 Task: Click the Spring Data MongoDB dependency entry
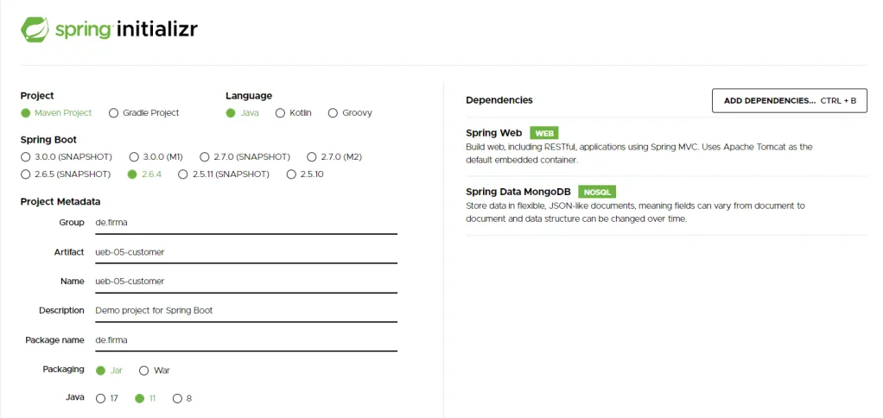pyautogui.click(x=667, y=206)
